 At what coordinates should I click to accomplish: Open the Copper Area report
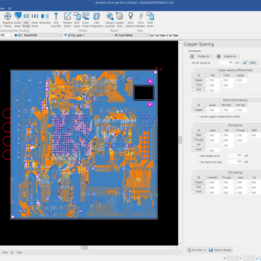(x=120, y=20)
